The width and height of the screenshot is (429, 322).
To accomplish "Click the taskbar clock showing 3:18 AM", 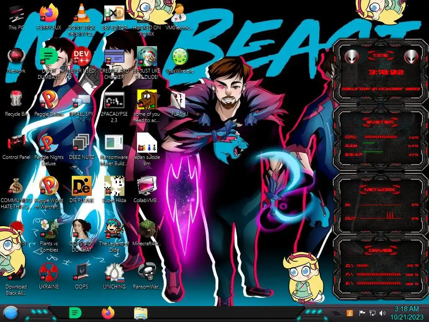I will 406,313.
